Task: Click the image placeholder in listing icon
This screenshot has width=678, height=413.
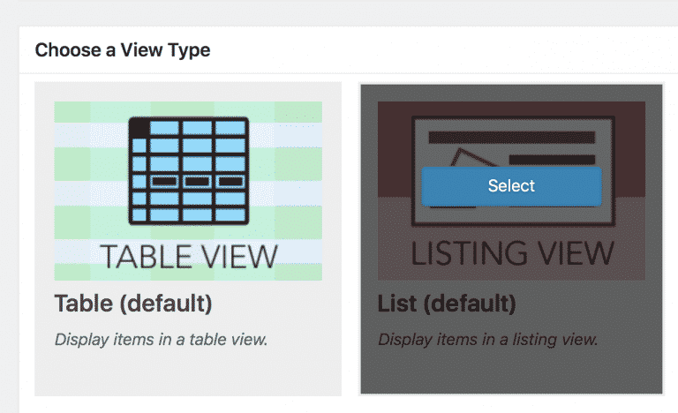Action: click(x=470, y=159)
